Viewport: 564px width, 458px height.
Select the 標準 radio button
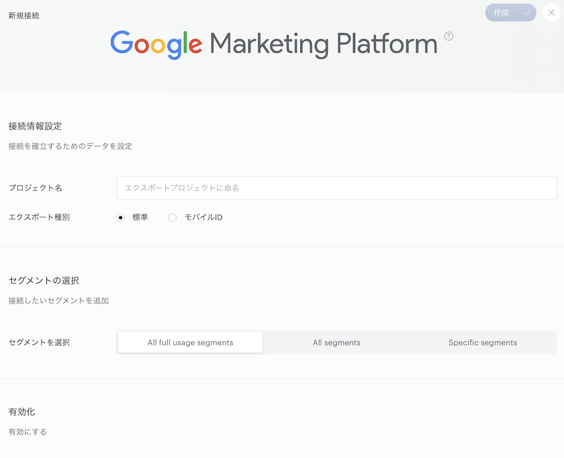(x=121, y=217)
